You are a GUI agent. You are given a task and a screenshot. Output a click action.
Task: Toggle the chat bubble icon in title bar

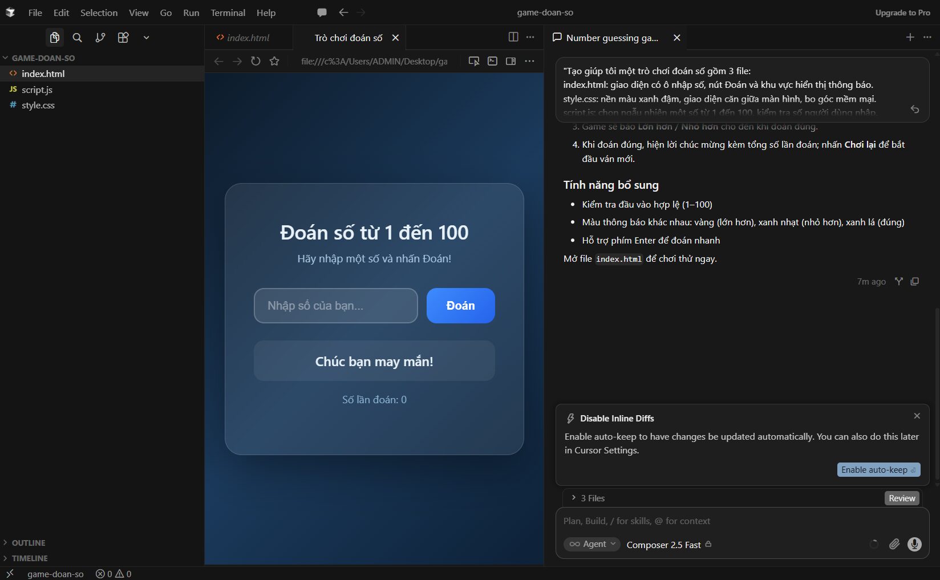tap(322, 13)
